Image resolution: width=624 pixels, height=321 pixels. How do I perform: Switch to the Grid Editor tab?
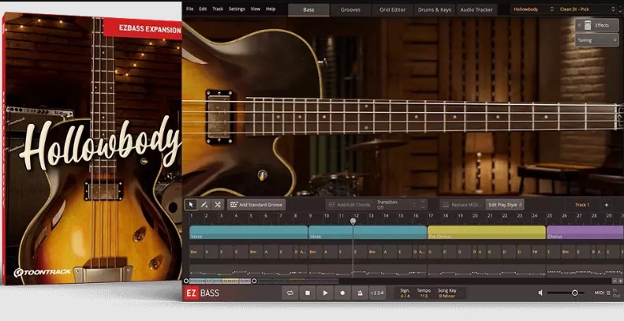392,10
